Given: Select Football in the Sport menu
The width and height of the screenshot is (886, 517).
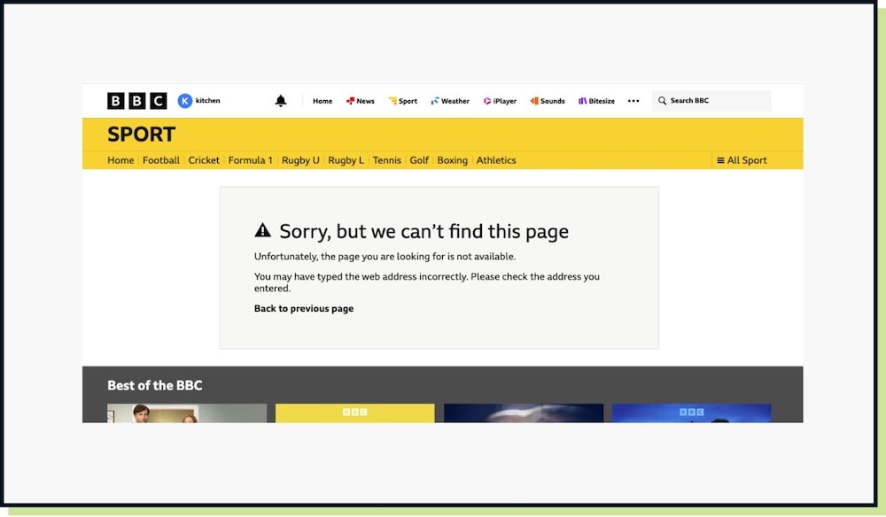Looking at the screenshot, I should point(161,160).
